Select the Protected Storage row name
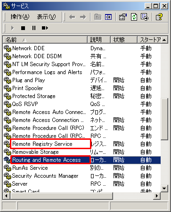Image resolution: width=171 pixels, height=212 pixels. tap(34, 96)
